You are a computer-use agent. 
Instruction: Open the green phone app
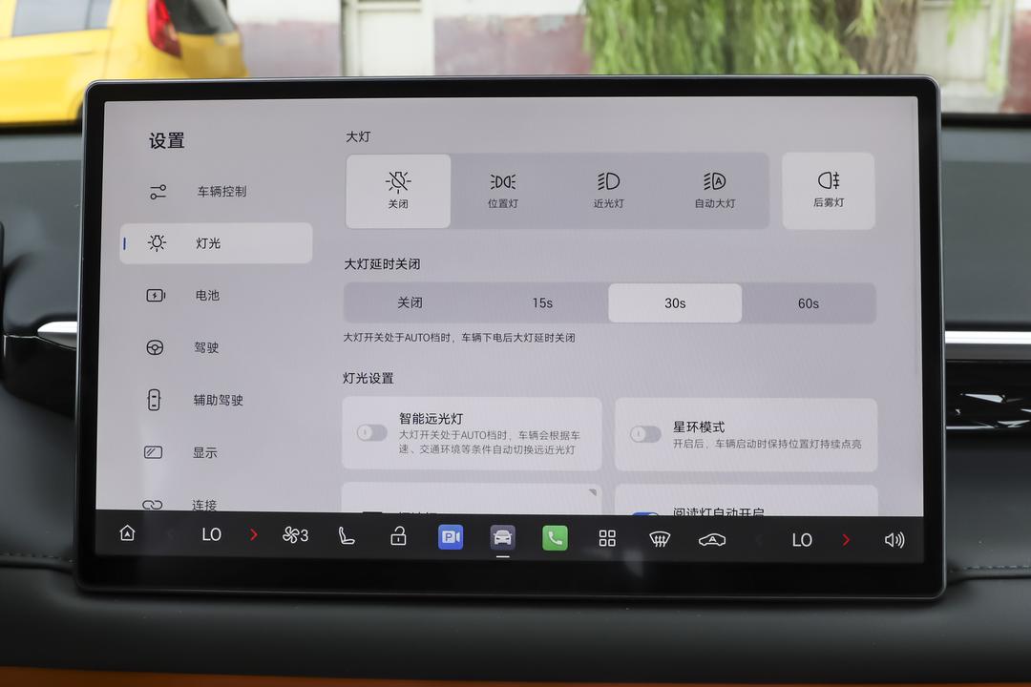[555, 538]
